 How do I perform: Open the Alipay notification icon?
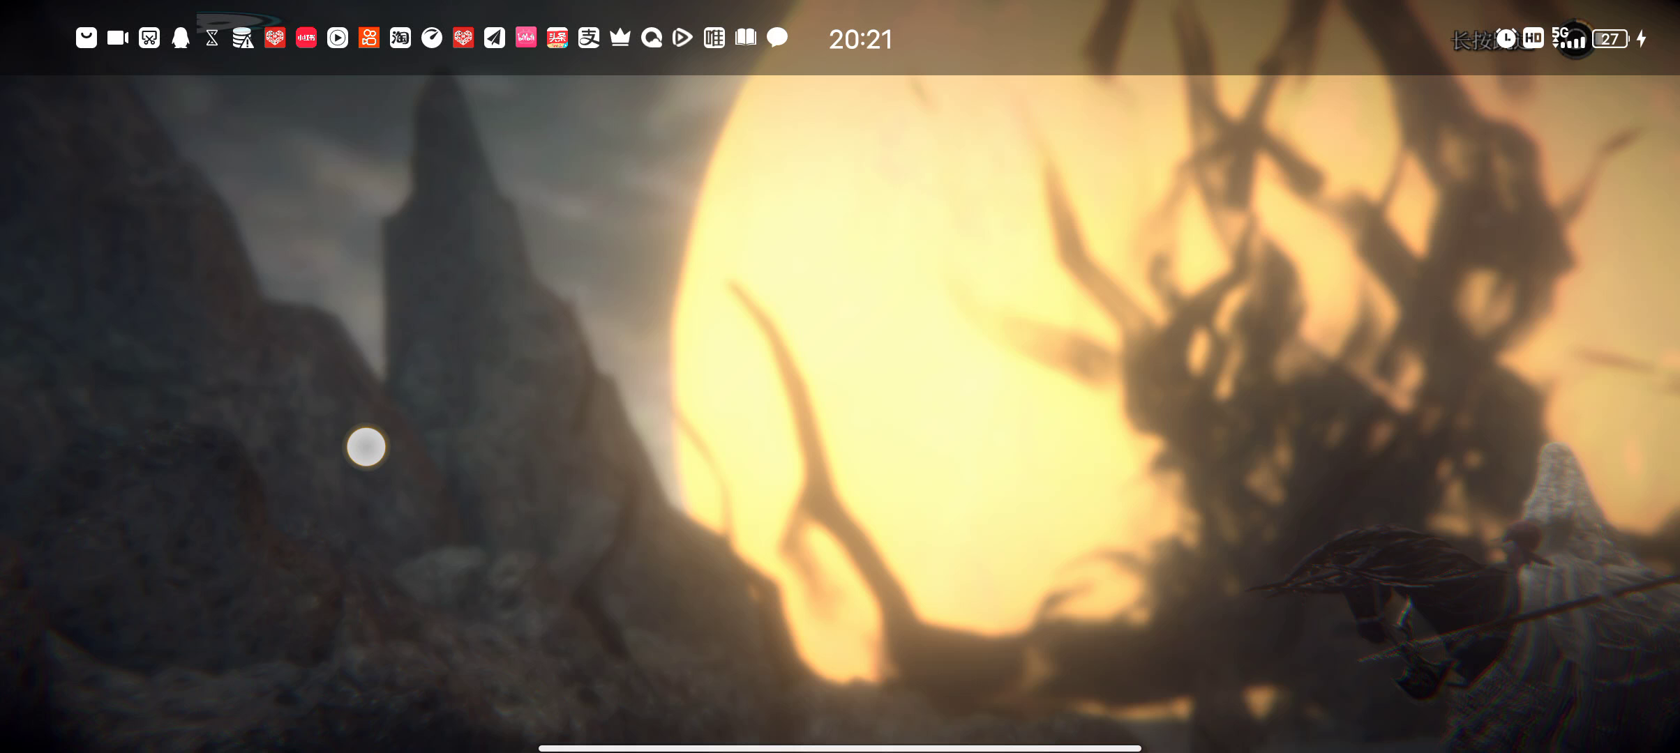click(x=589, y=38)
